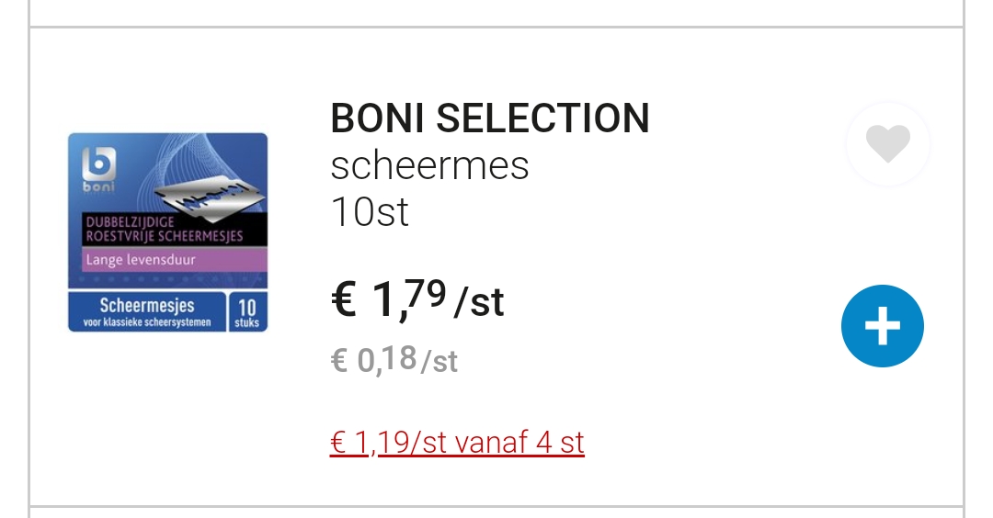Viewport: 993px width, 518px height.
Task: Favorite the product with the heart icon
Action: point(887,144)
